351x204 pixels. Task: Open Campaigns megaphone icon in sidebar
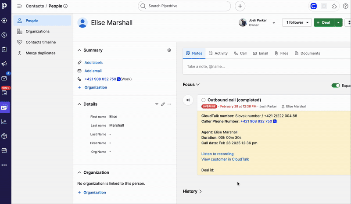(x=4, y=64)
